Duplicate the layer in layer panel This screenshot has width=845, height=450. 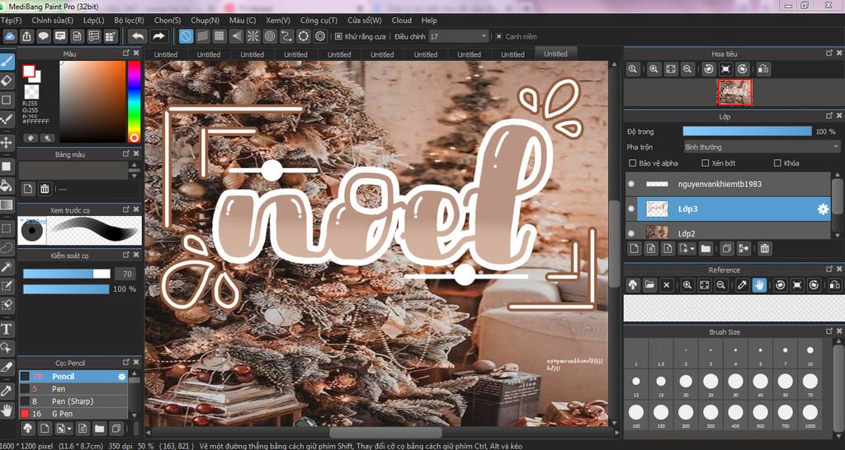point(727,248)
